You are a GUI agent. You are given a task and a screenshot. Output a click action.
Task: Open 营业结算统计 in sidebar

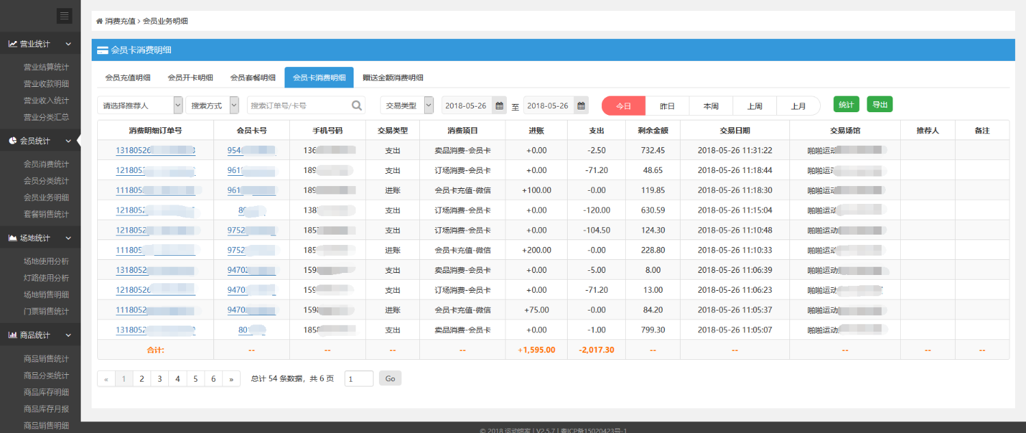[47, 67]
